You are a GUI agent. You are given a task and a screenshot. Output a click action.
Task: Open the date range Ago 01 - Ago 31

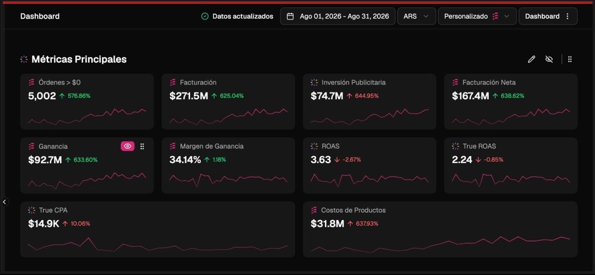[338, 16]
